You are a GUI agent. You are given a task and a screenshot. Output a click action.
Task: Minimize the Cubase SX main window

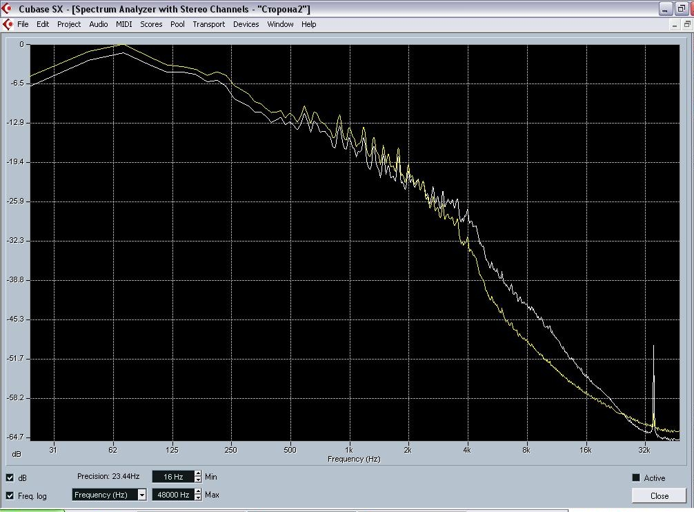tap(665, 9)
